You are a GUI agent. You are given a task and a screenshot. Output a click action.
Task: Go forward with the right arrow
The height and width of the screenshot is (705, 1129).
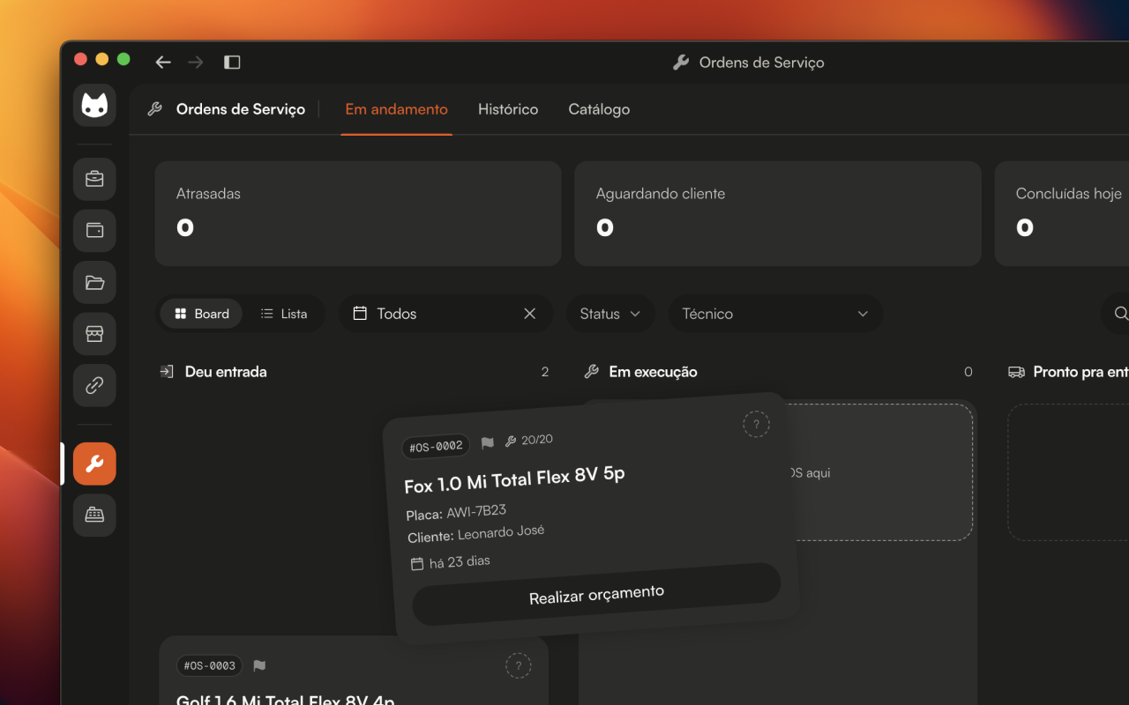tap(196, 62)
